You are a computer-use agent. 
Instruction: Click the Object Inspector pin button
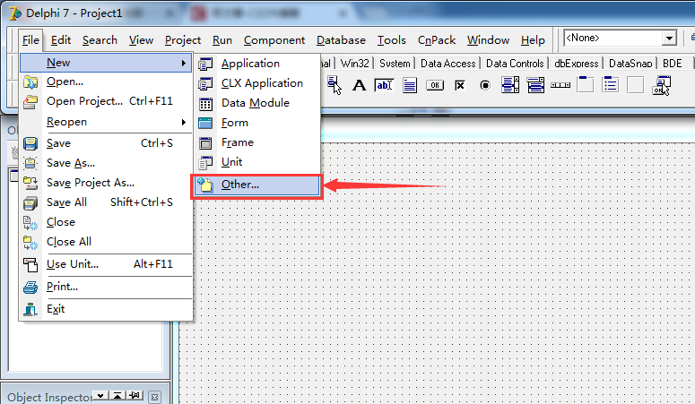click(135, 396)
